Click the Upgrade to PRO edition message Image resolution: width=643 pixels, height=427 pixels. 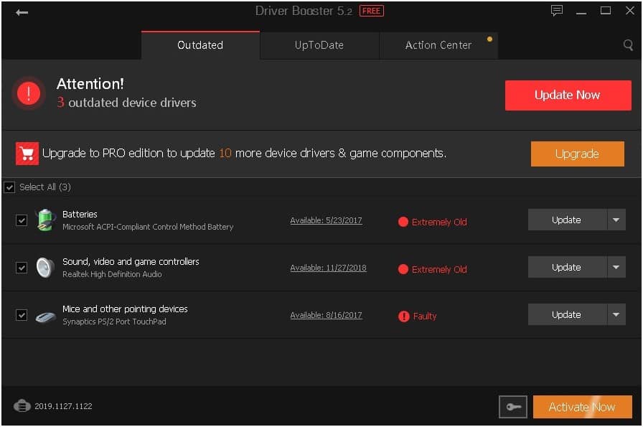244,153
